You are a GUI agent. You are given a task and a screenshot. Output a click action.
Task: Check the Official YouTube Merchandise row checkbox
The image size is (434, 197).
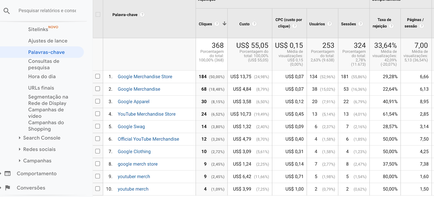click(x=98, y=139)
